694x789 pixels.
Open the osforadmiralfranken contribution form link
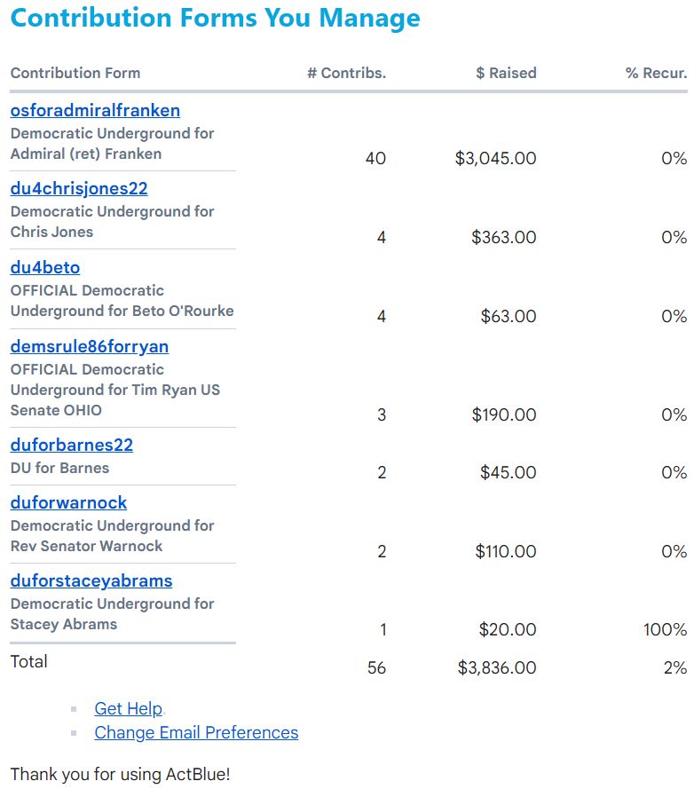95,111
